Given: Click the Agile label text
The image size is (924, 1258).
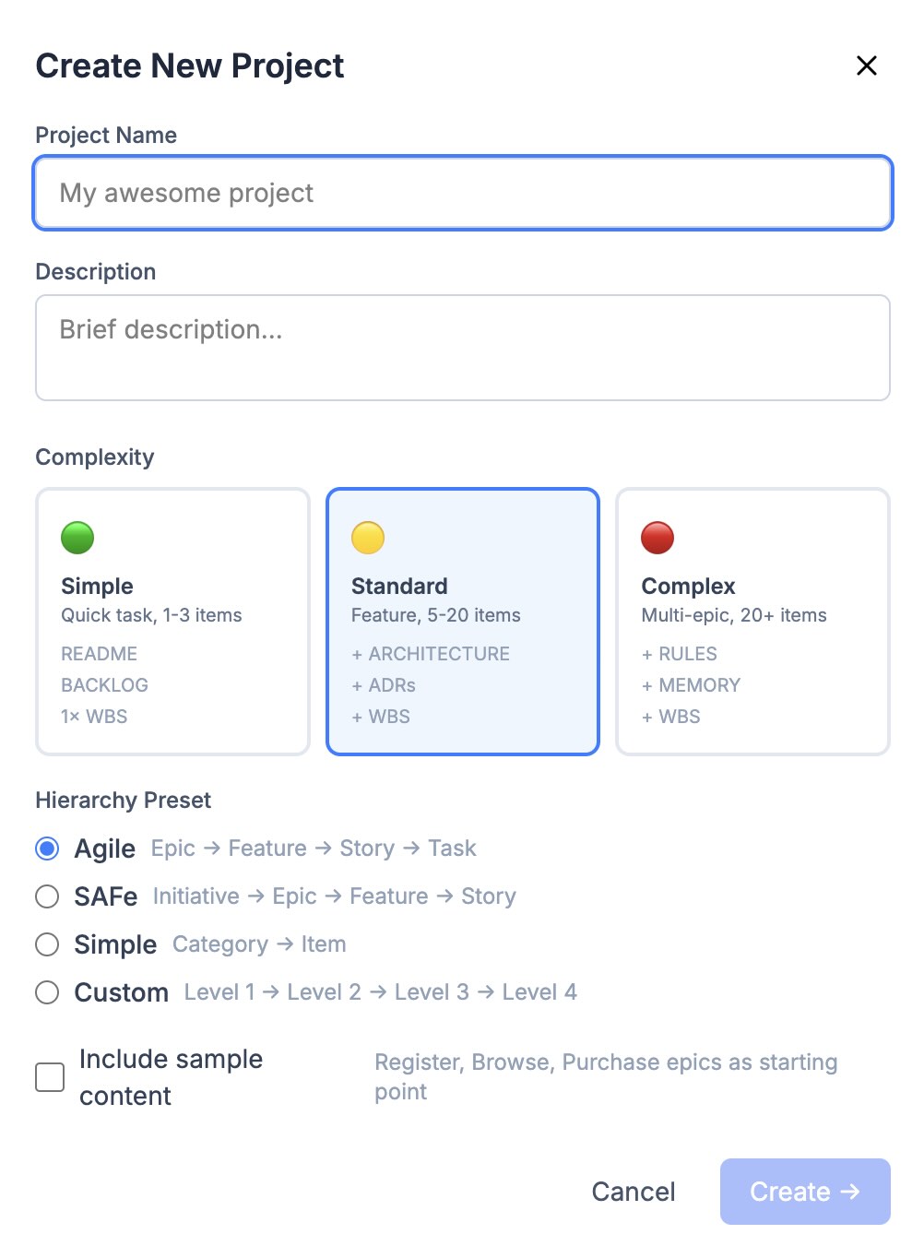Looking at the screenshot, I should point(105,849).
